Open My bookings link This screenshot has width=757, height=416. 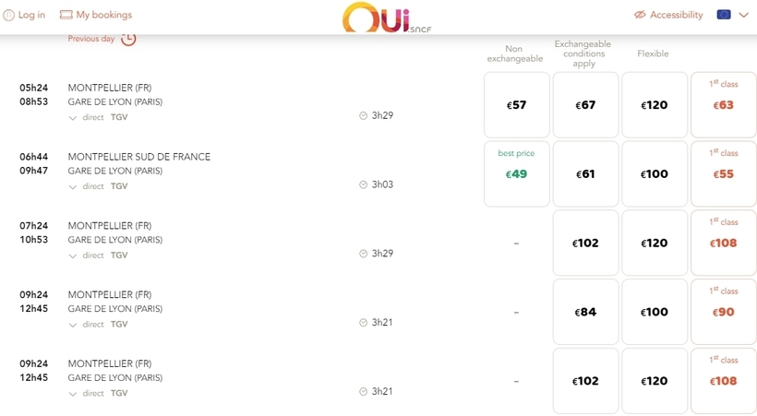[x=103, y=15]
